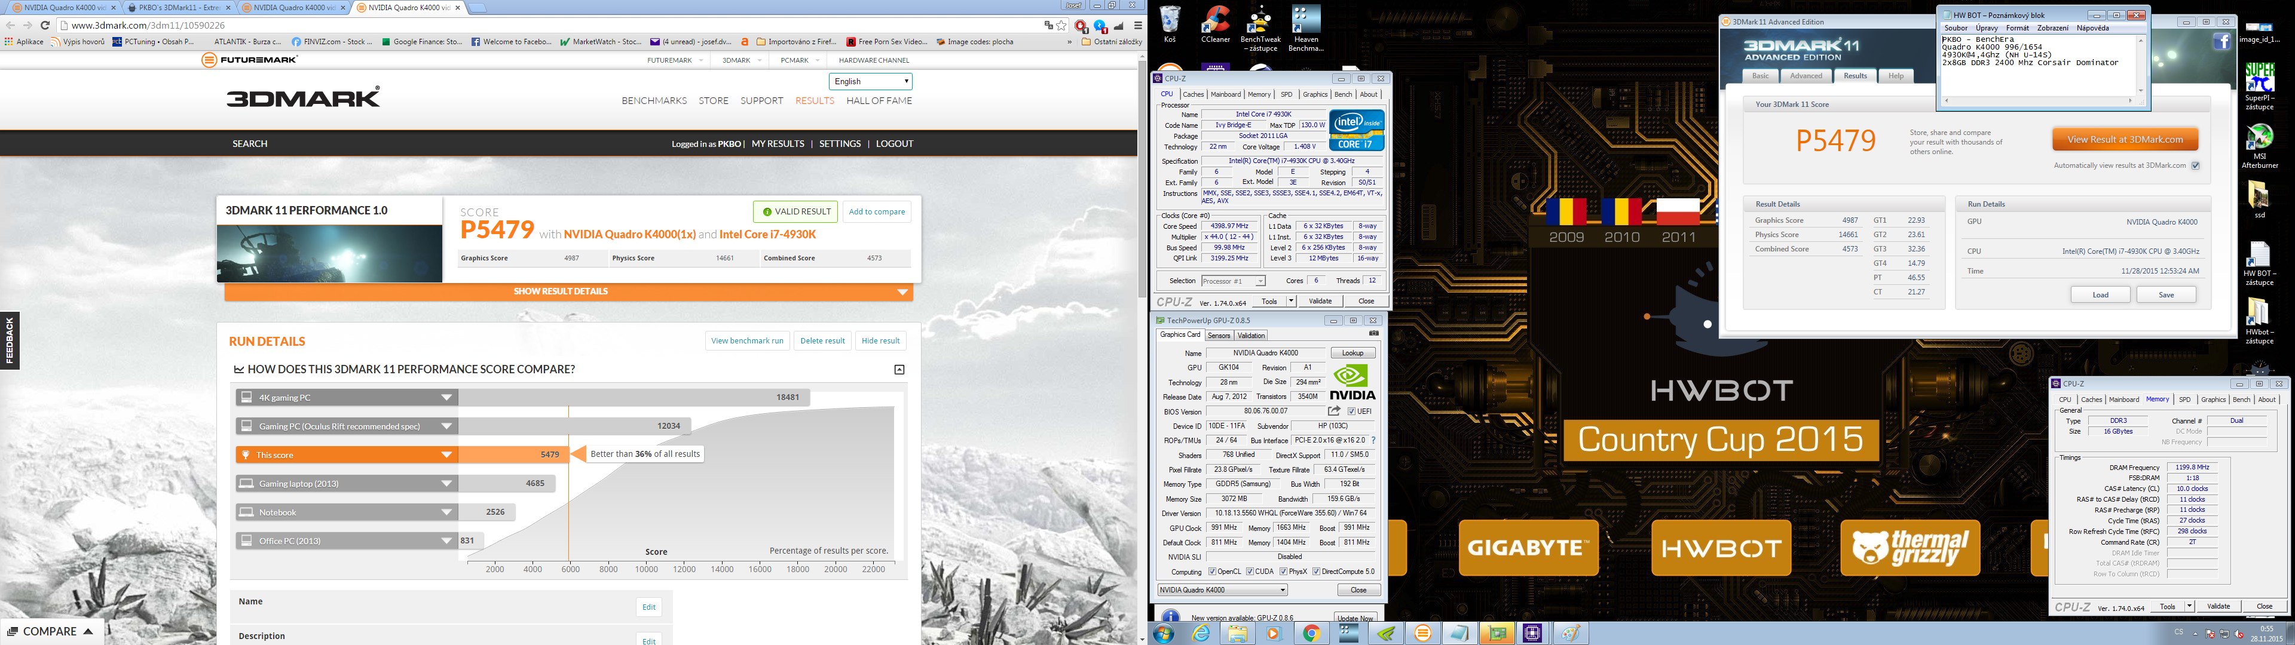Switch to Notepad on the taskbar
The width and height of the screenshot is (2295, 645).
click(x=1460, y=634)
